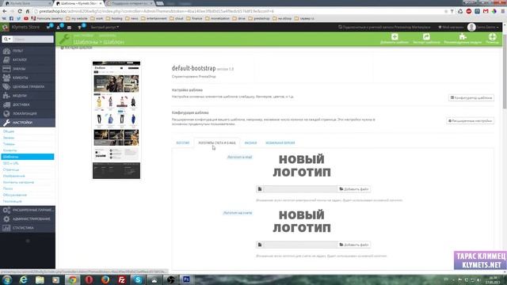Open the Доставка menu in sidebar

(28, 104)
